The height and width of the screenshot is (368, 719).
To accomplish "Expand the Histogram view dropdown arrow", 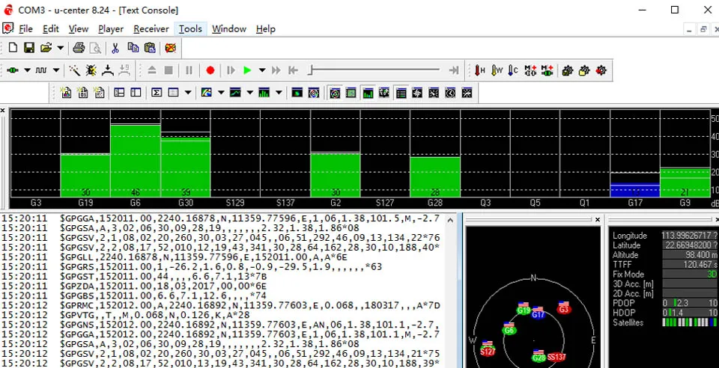I will (x=279, y=93).
